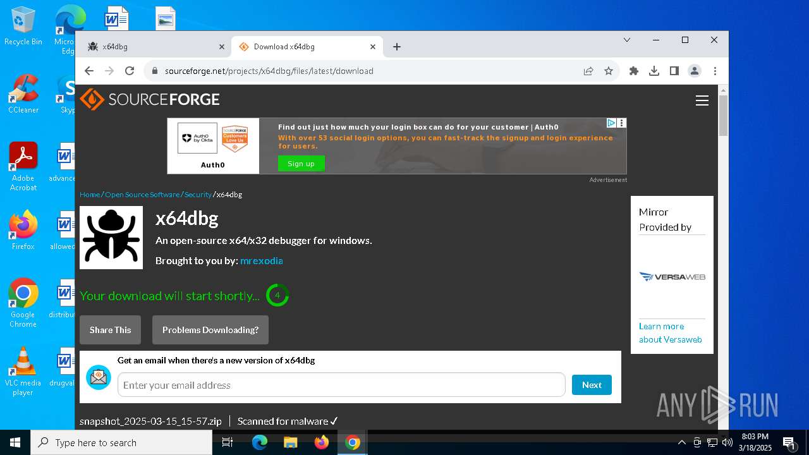This screenshot has height=455, width=809.
Task: Open SourceForge hamburger menu
Action: (x=702, y=100)
